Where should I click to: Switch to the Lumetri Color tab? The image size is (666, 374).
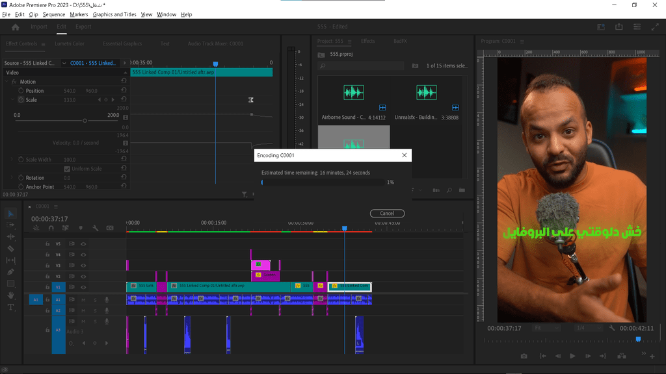click(69, 44)
